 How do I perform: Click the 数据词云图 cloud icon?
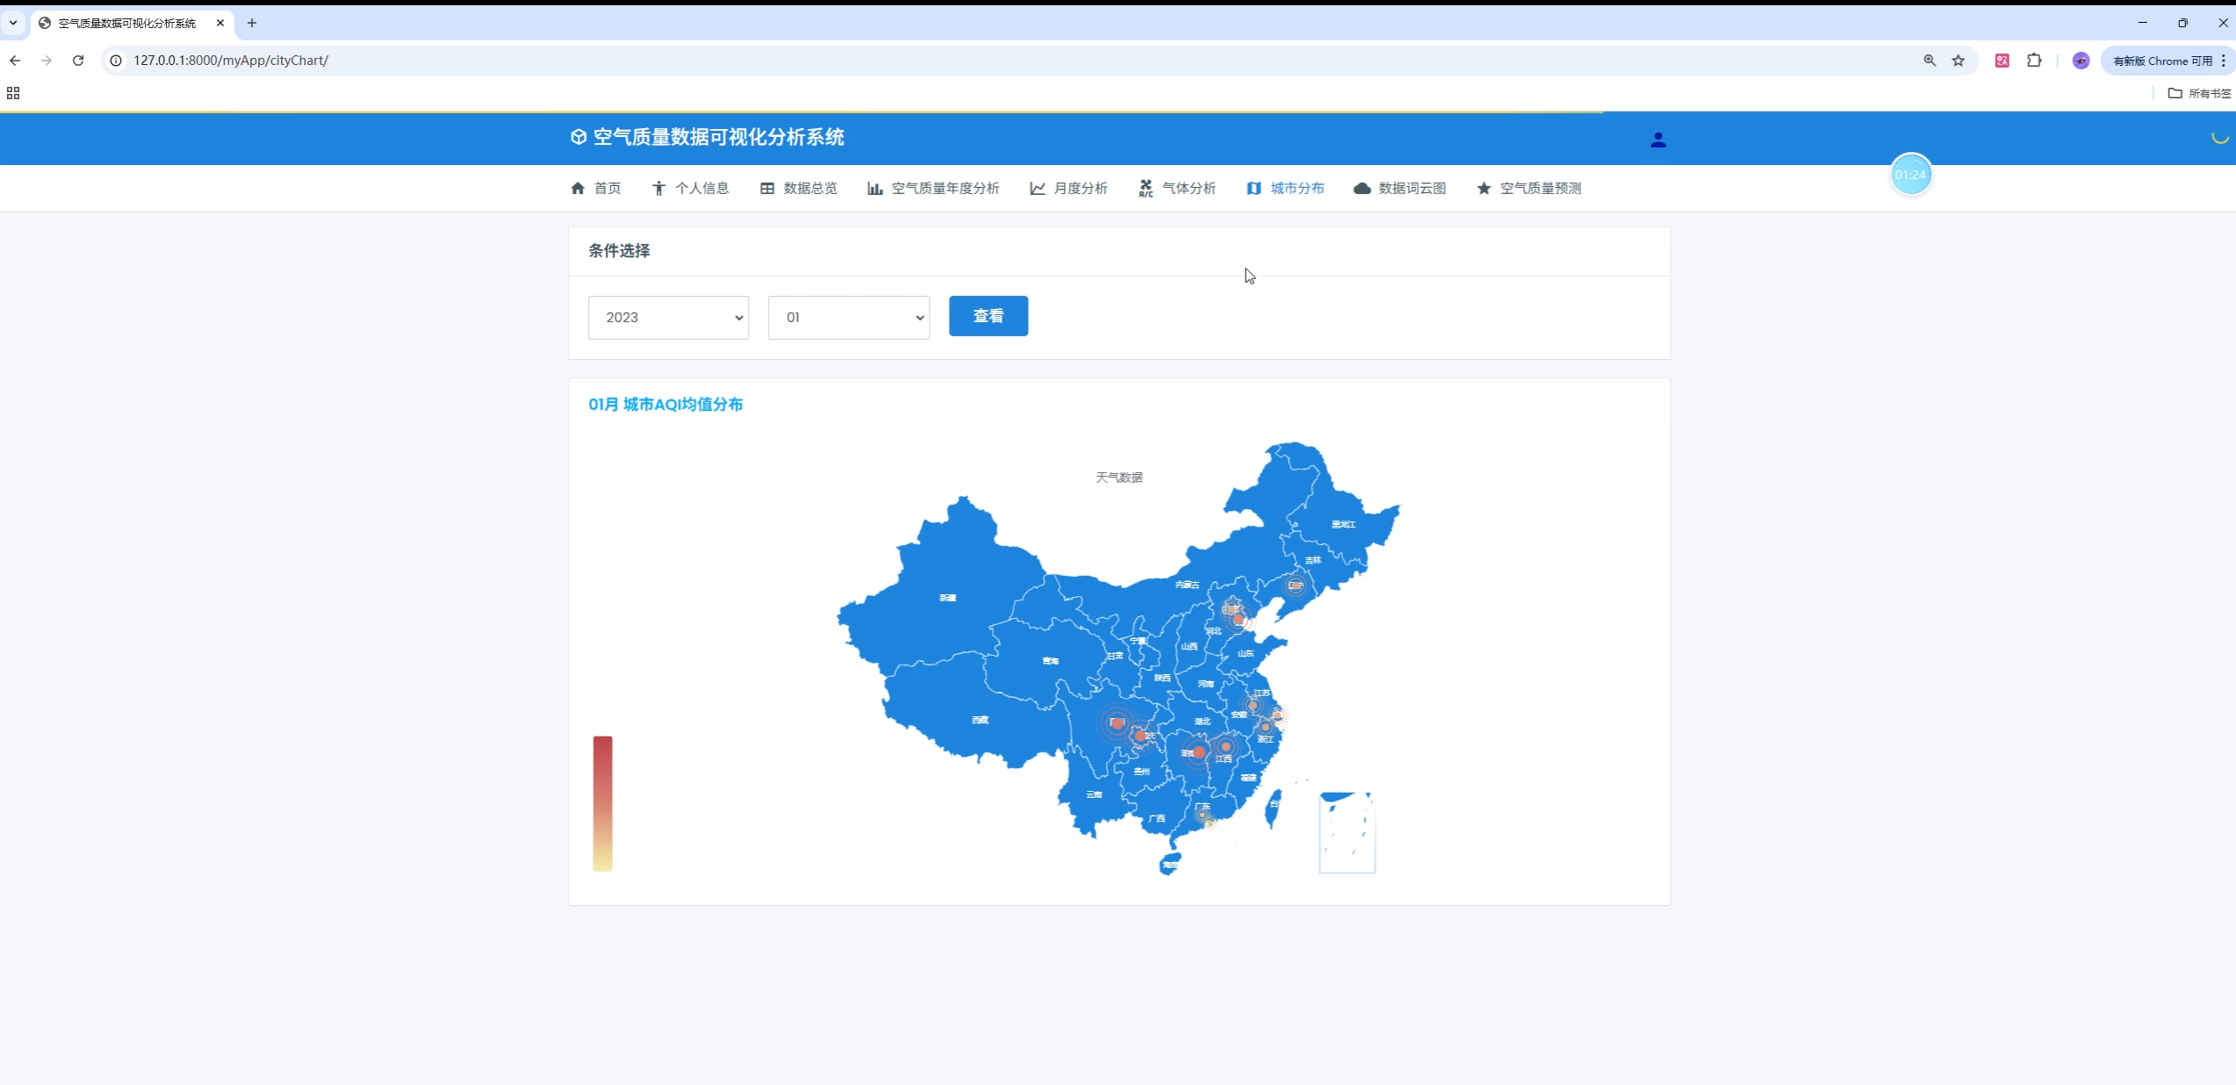coord(1362,188)
